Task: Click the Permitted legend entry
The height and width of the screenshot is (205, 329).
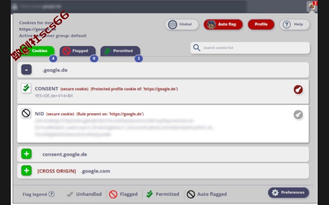Action: click(163, 194)
